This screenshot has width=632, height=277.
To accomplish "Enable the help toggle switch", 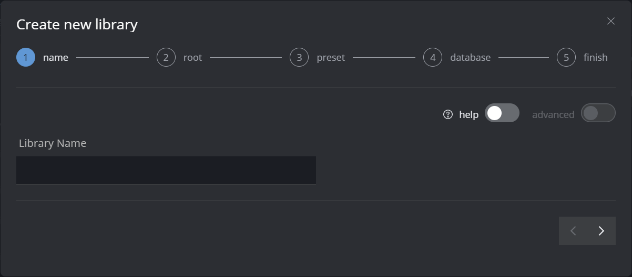I will (502, 113).
